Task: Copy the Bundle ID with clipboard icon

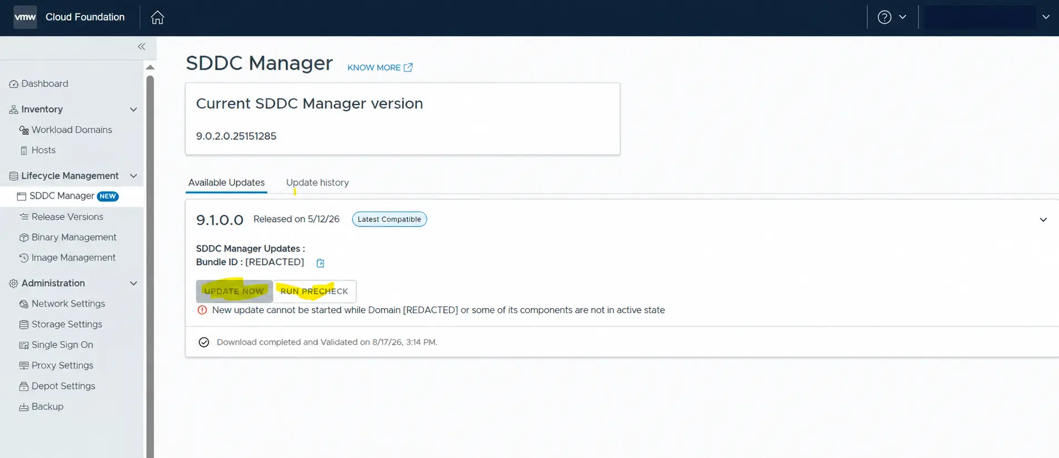Action: coord(320,263)
